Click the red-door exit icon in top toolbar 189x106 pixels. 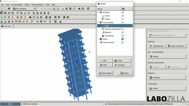[x=88, y=9]
